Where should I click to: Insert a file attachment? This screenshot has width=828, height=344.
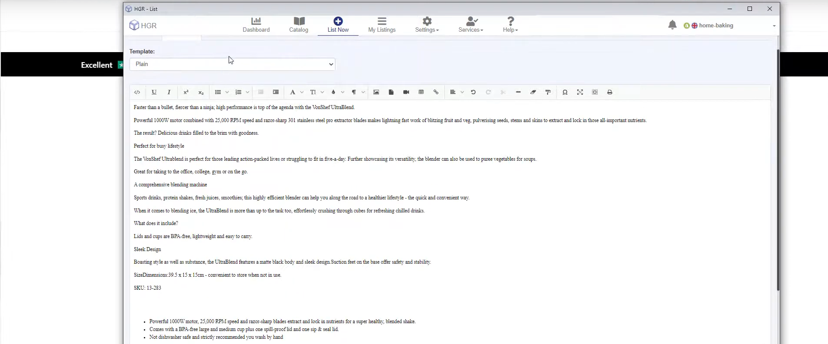(x=391, y=92)
